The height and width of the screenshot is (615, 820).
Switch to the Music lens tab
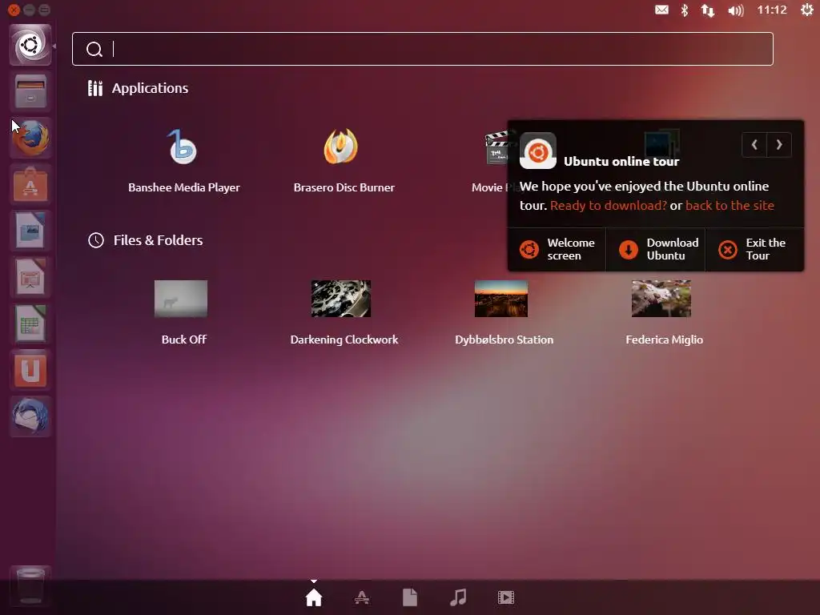point(458,597)
